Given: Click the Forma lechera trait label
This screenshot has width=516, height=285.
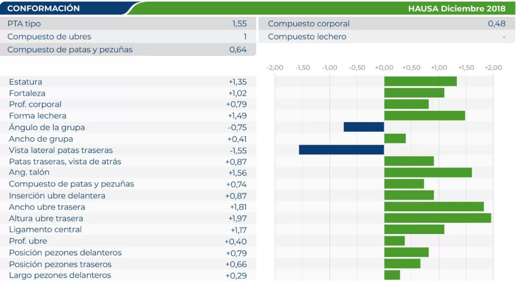Looking at the screenshot, I should [37, 116].
